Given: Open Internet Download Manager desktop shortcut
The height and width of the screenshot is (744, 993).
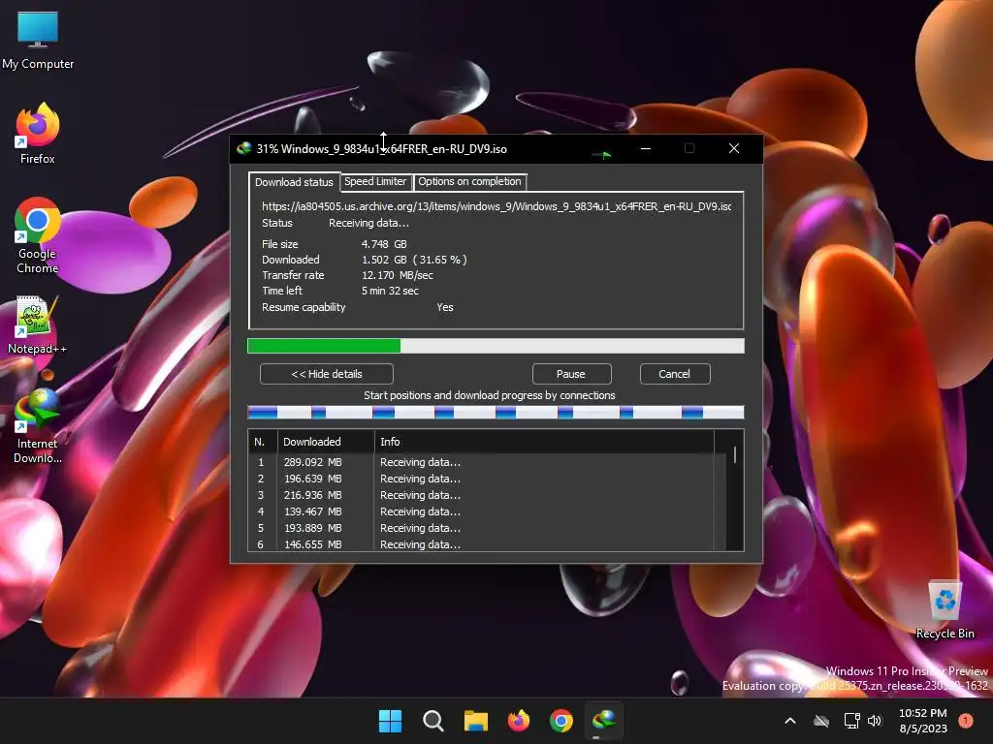Looking at the screenshot, I should click(38, 426).
